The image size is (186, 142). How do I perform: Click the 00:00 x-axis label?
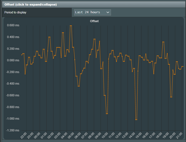pos(37,135)
